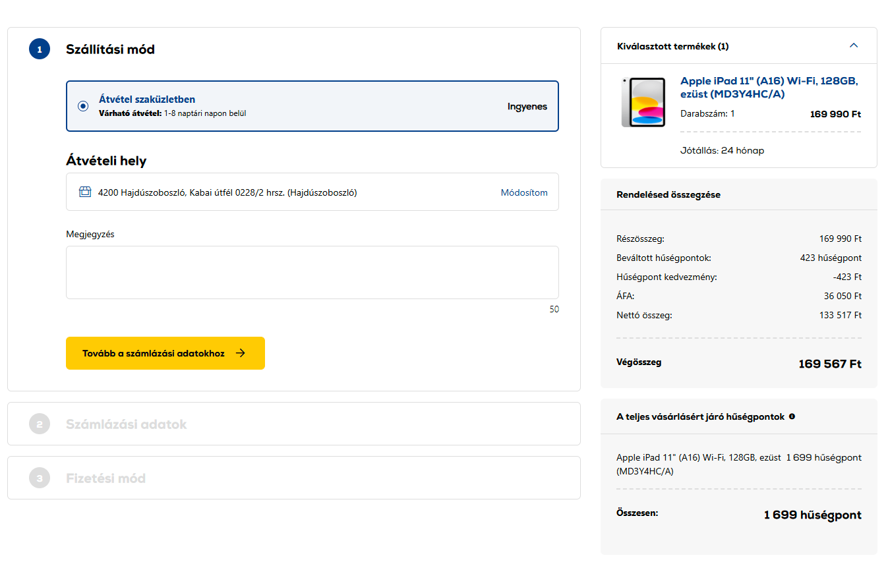The image size is (888, 568).
Task: Click the Ingyenes price label
Action: (x=527, y=106)
